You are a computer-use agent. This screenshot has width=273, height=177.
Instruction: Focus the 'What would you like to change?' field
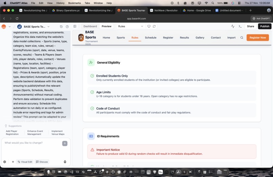coord(33,143)
